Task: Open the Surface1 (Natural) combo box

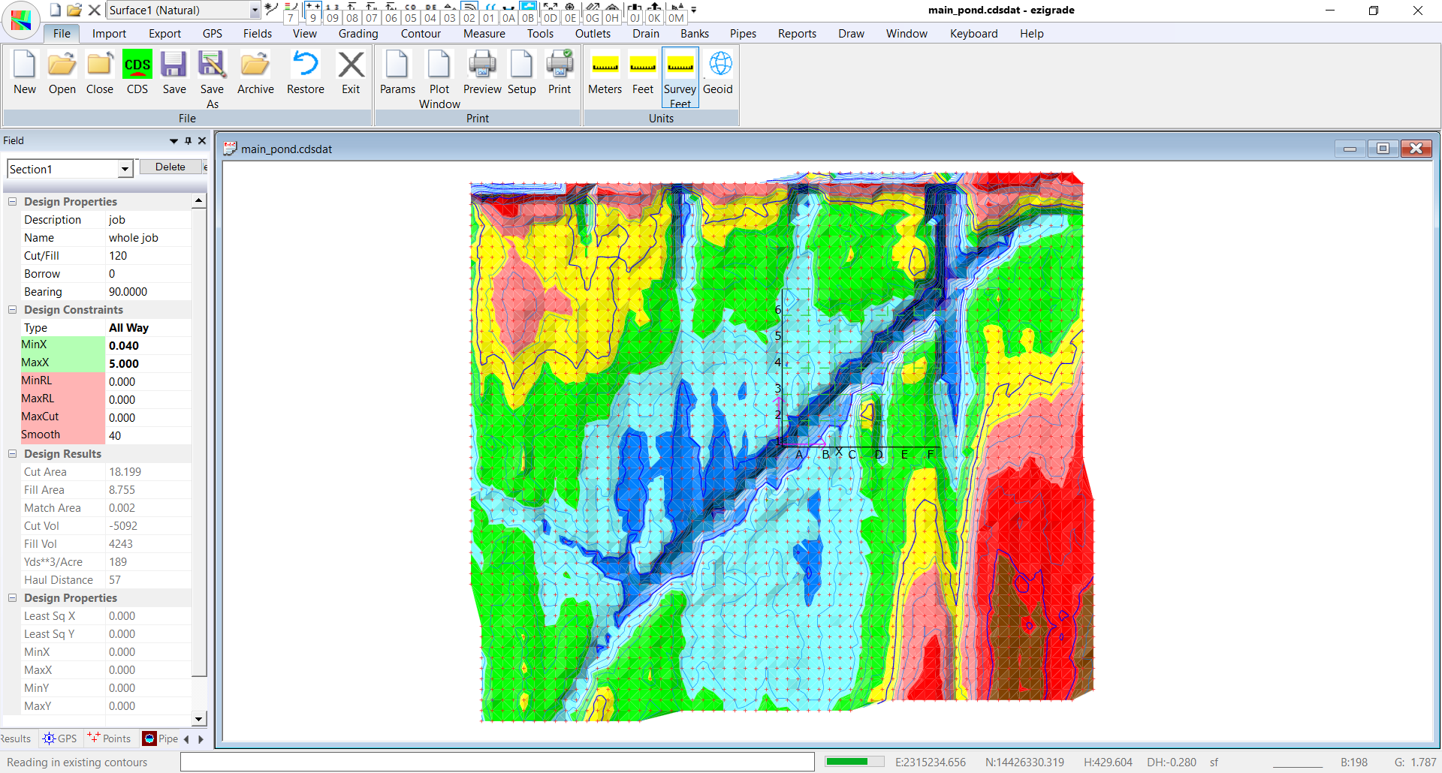Action: (255, 11)
